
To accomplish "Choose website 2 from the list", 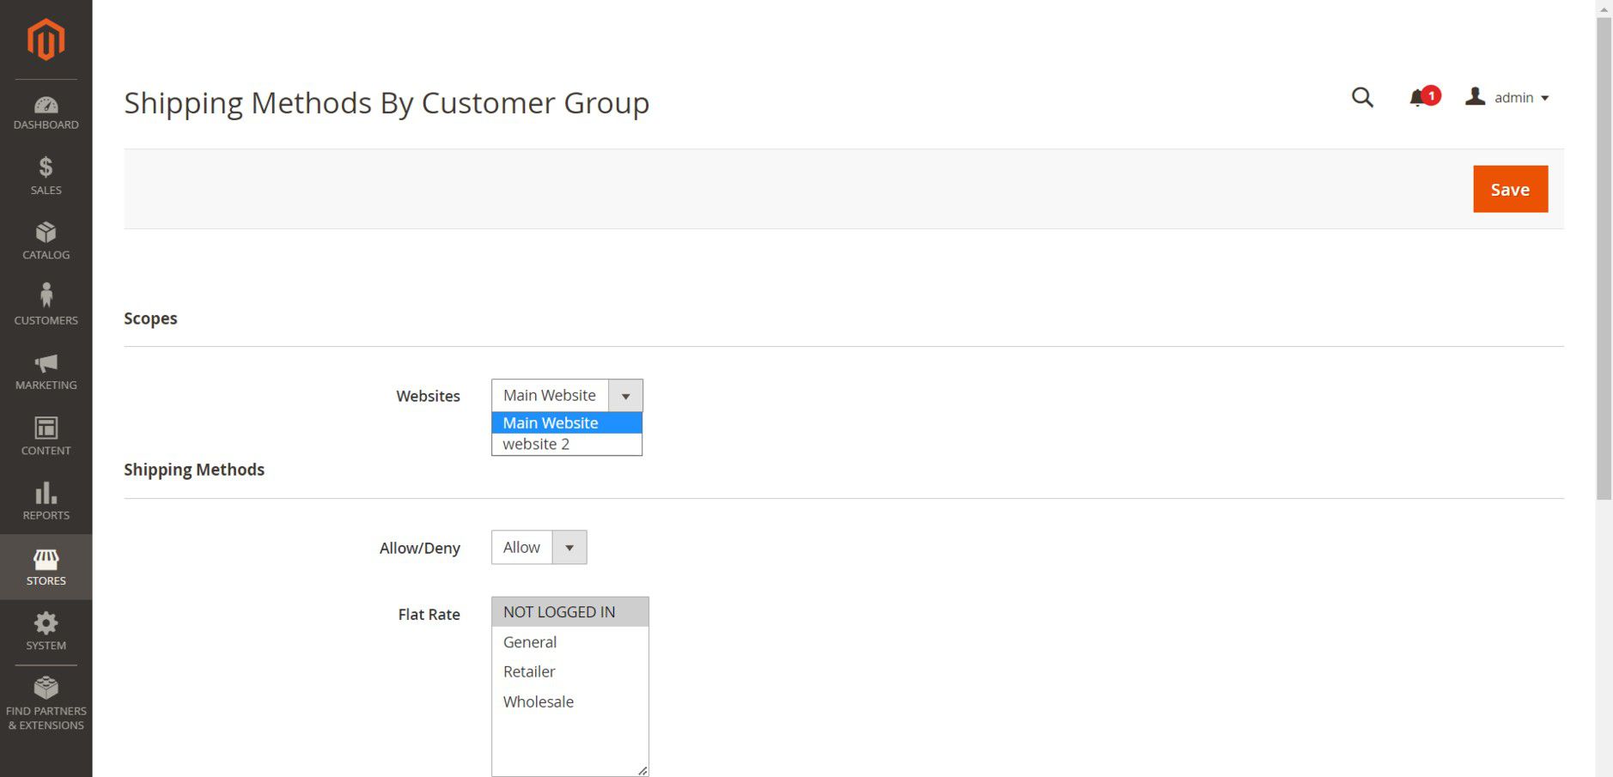I will tap(536, 444).
